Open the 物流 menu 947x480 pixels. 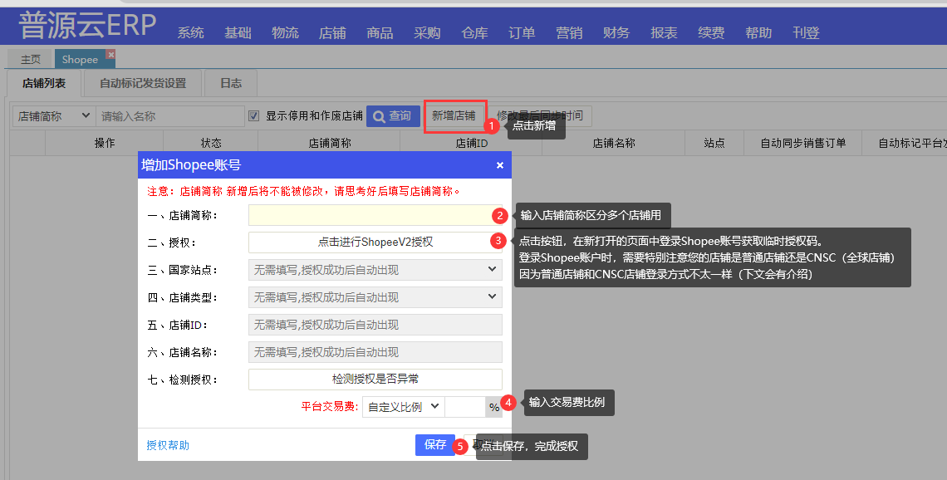tap(285, 32)
